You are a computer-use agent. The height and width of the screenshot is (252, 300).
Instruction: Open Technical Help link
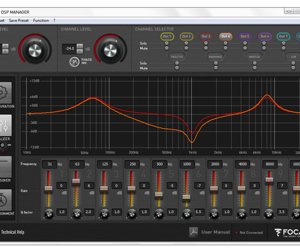tap(13, 232)
